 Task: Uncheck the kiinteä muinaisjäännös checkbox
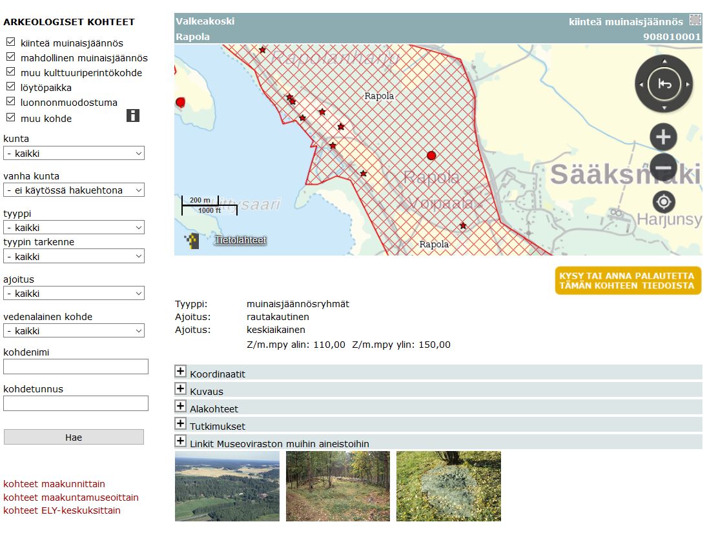click(x=10, y=43)
